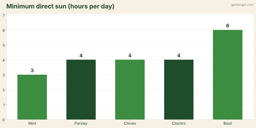This screenshot has height=128, width=256.
Task: Click the gardengar.com source label
Action: [x=242, y=5]
